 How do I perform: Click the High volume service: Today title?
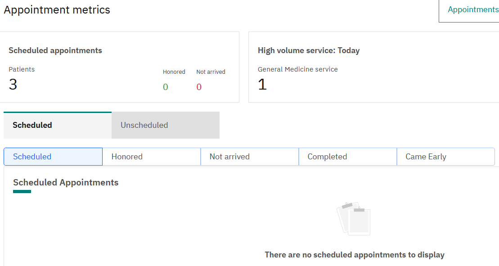309,50
